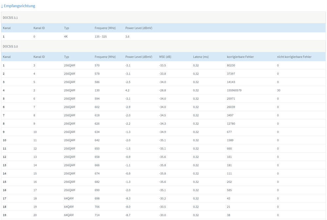Select the correctable error value 21

(228, 207)
